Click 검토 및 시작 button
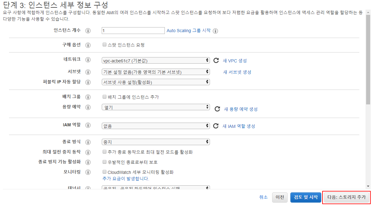372x206 pixels. [x=306, y=197]
